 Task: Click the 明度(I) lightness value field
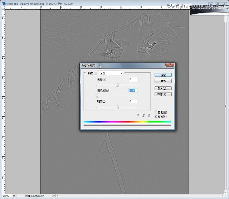[x=133, y=101]
